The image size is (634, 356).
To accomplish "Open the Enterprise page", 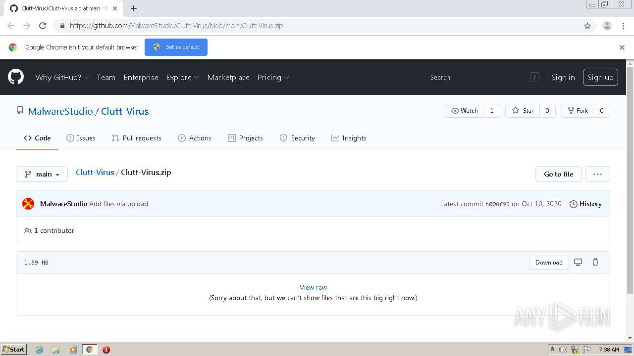I will pos(141,77).
